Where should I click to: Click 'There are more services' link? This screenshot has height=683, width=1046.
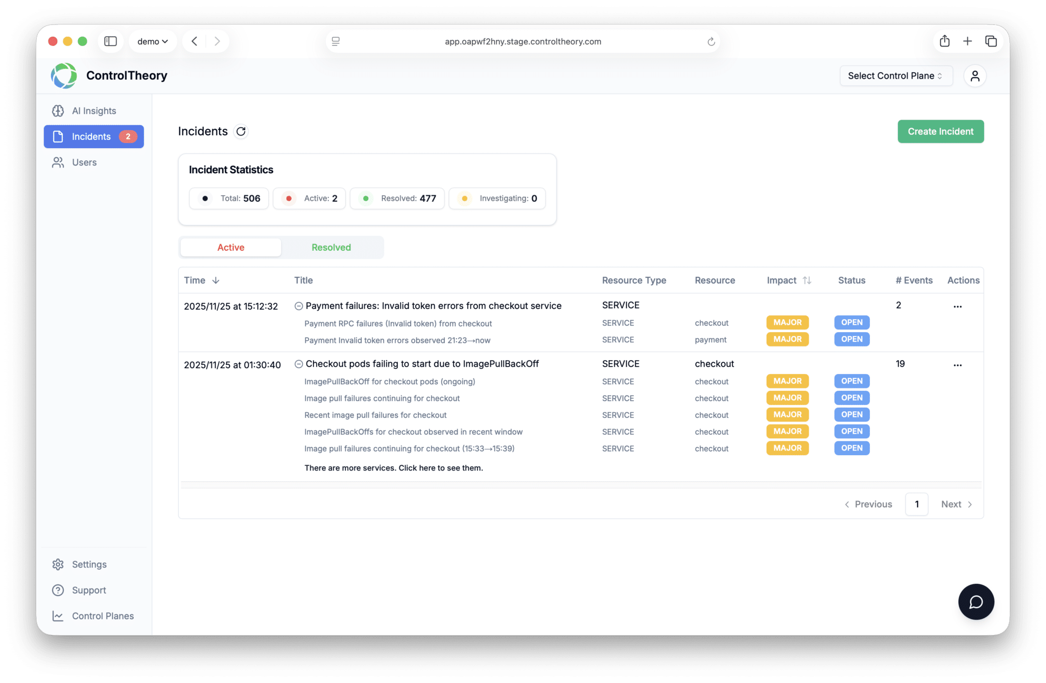point(393,468)
